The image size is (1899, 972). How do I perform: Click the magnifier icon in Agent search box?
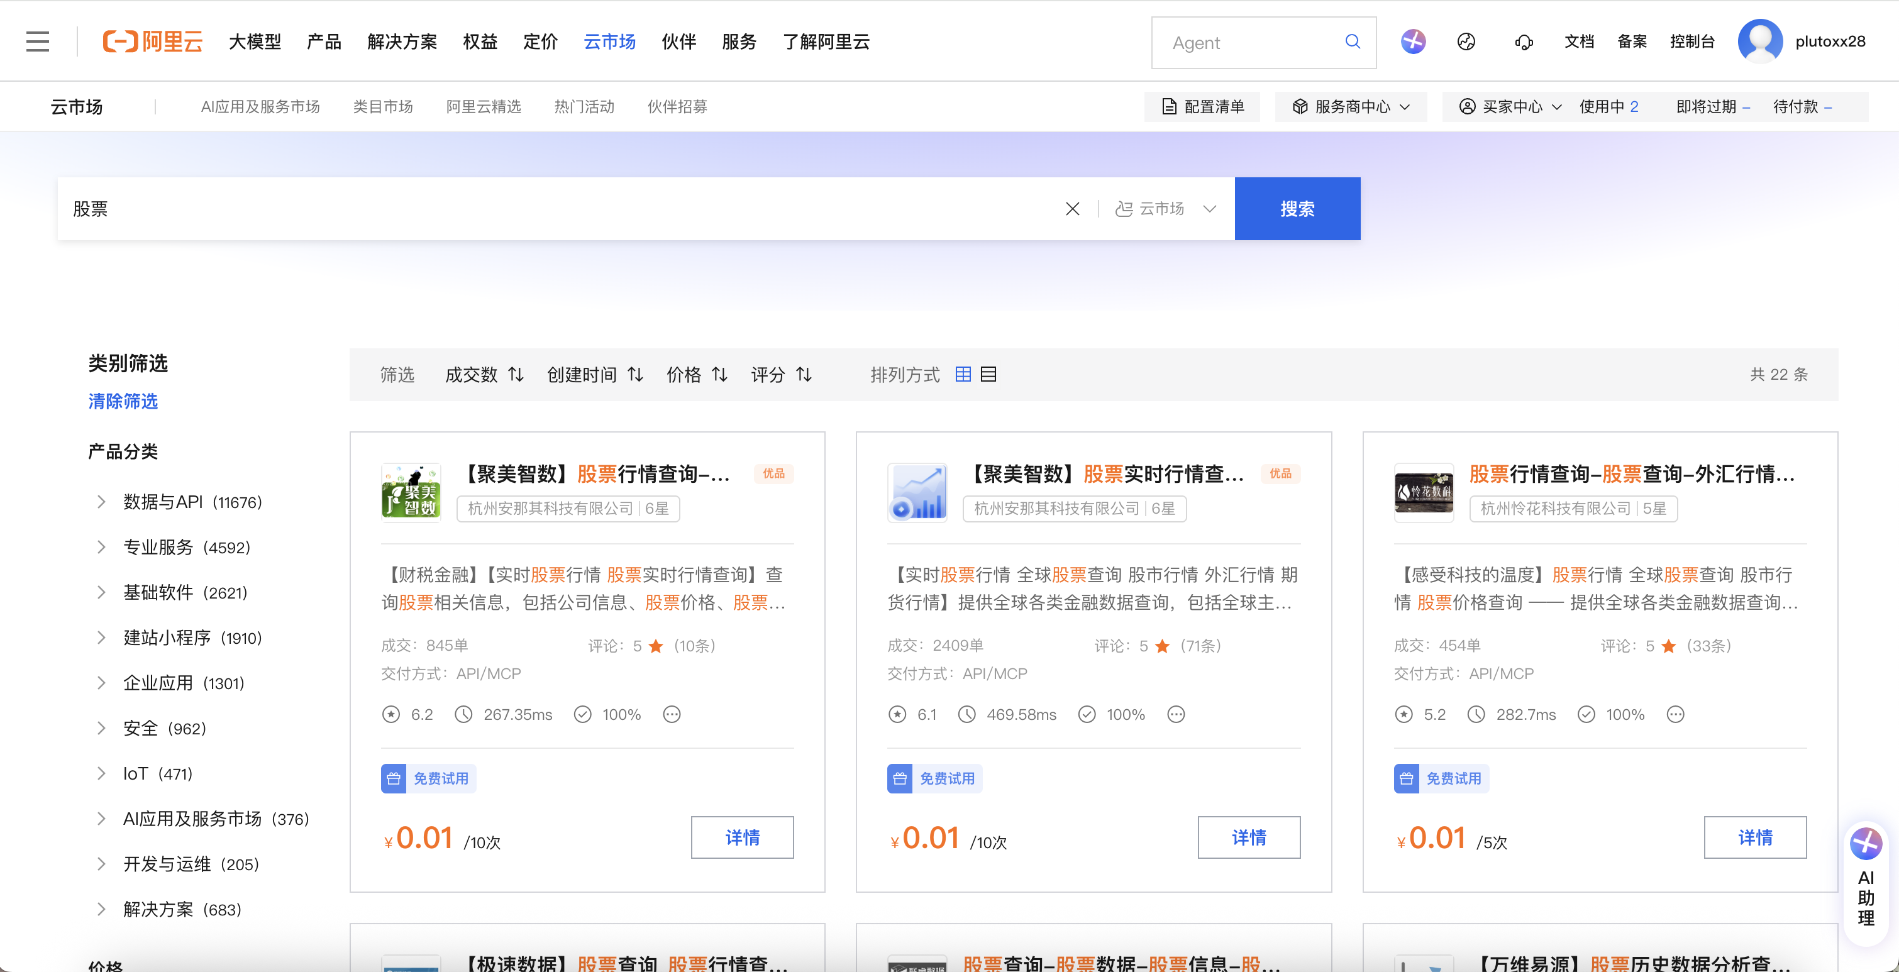1352,42
